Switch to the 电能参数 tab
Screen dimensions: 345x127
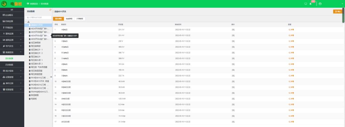pos(69,19)
